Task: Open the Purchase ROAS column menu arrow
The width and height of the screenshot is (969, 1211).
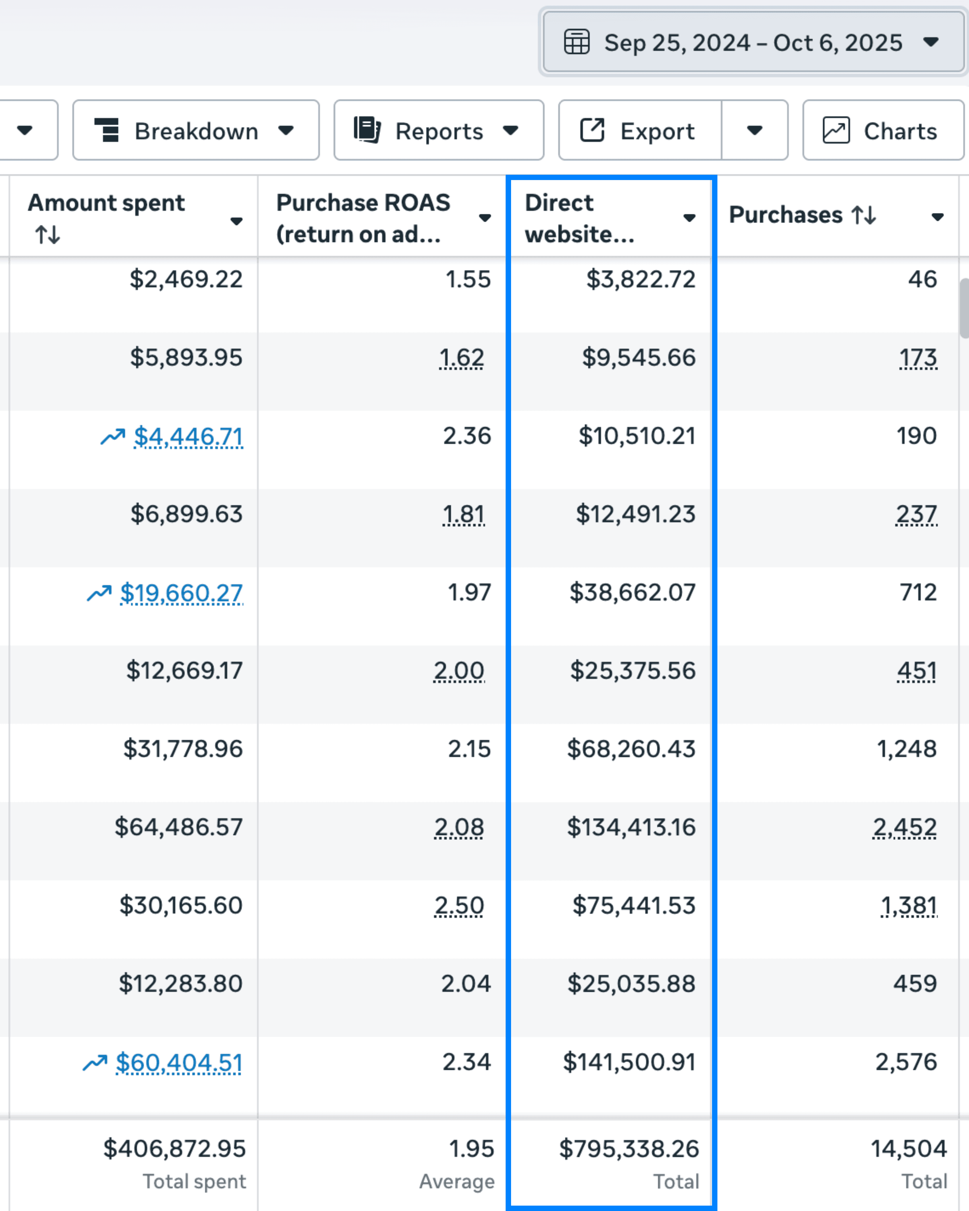Action: tap(485, 218)
